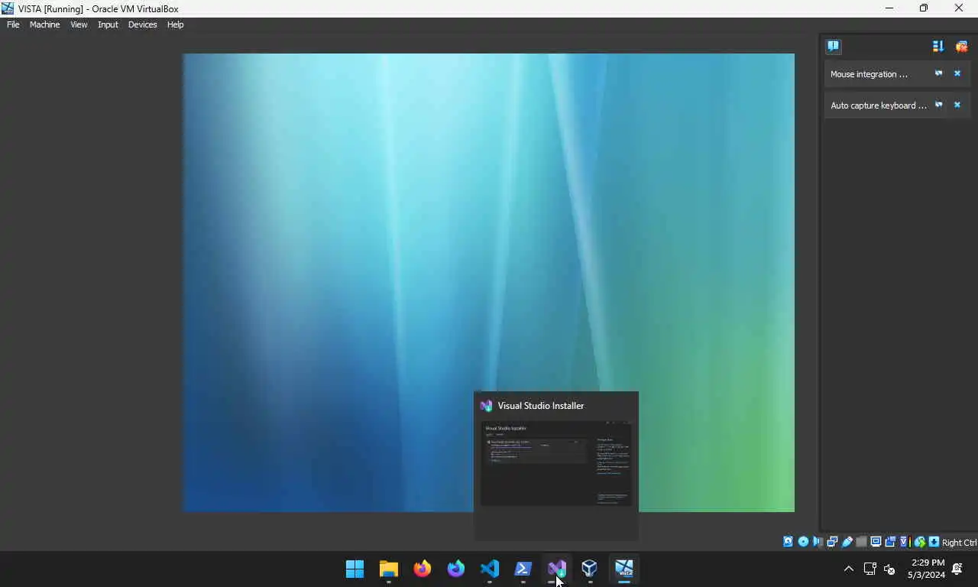The image size is (978, 587).
Task: Show hidden system tray icons
Action: click(848, 569)
